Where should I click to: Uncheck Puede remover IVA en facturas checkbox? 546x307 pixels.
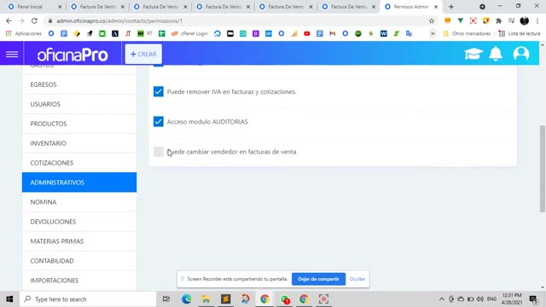point(159,91)
